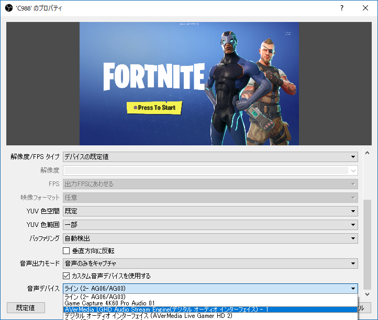Close the C988 properties dialog
Viewport: 378px width, 320px height.
(x=365, y=8)
